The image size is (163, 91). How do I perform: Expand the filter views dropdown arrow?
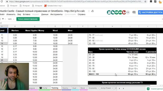pos(5,19)
